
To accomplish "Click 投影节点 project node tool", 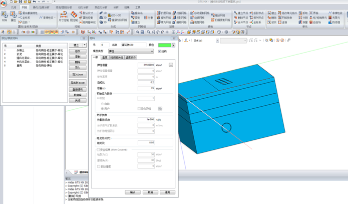I will click(x=256, y=13).
